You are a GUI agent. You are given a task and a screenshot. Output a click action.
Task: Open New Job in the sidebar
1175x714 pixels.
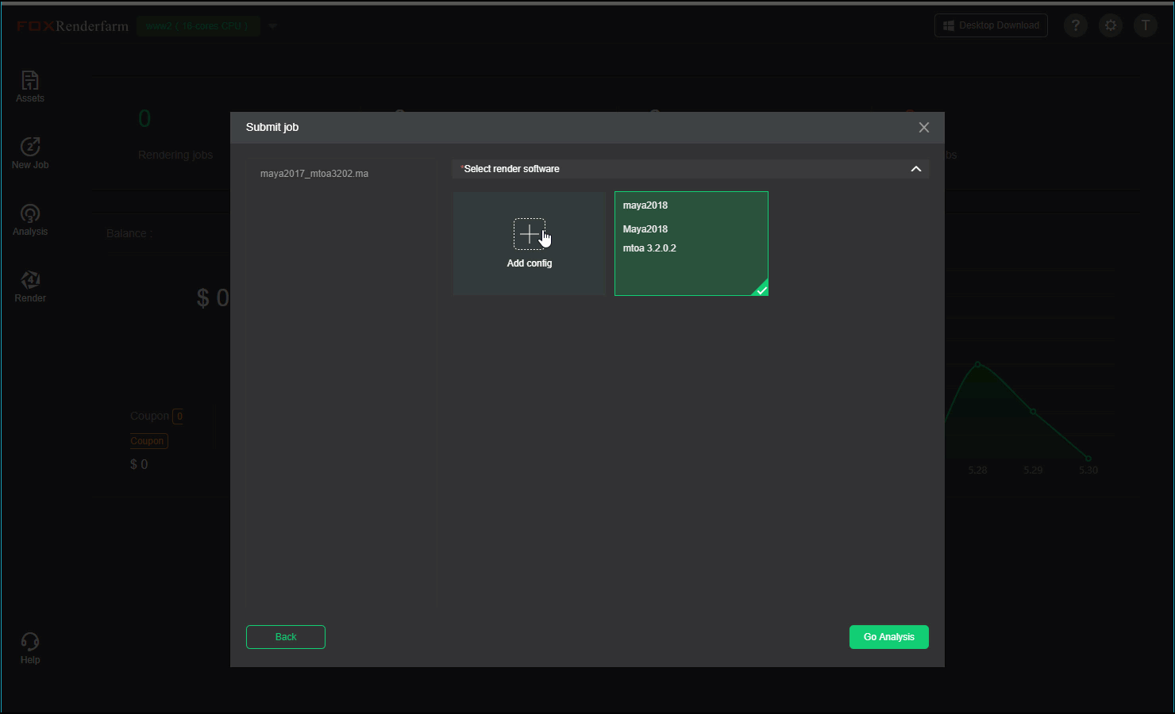pos(30,153)
